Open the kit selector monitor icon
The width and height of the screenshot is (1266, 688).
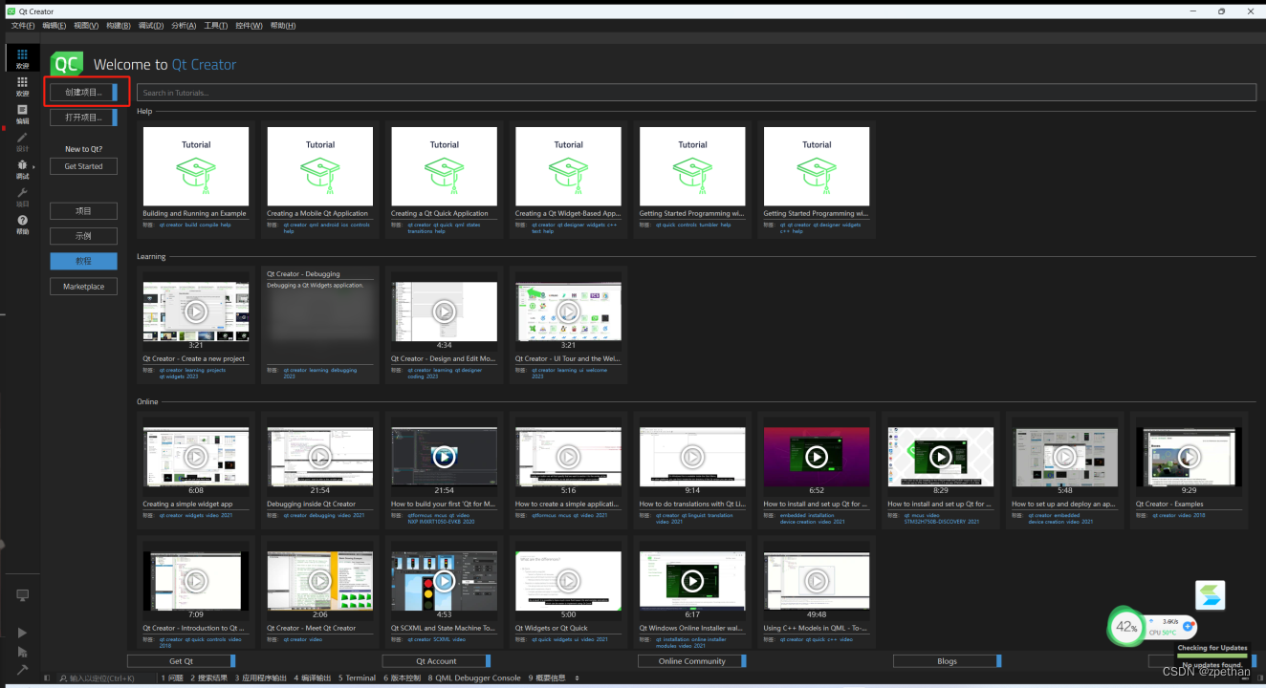[22, 595]
